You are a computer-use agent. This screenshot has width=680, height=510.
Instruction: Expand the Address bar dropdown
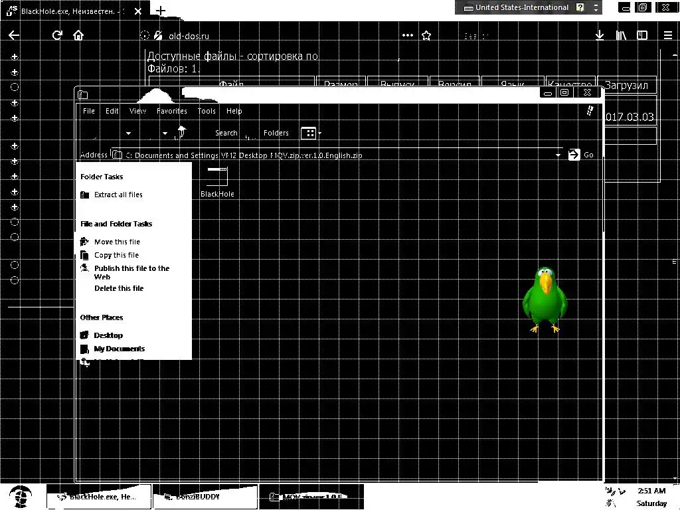tap(558, 155)
